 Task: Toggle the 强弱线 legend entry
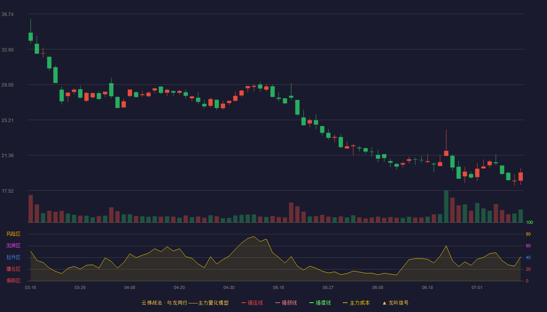286,303
